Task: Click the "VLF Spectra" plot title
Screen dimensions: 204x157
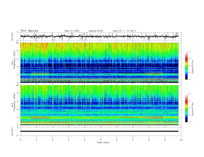Action: pos(29,31)
